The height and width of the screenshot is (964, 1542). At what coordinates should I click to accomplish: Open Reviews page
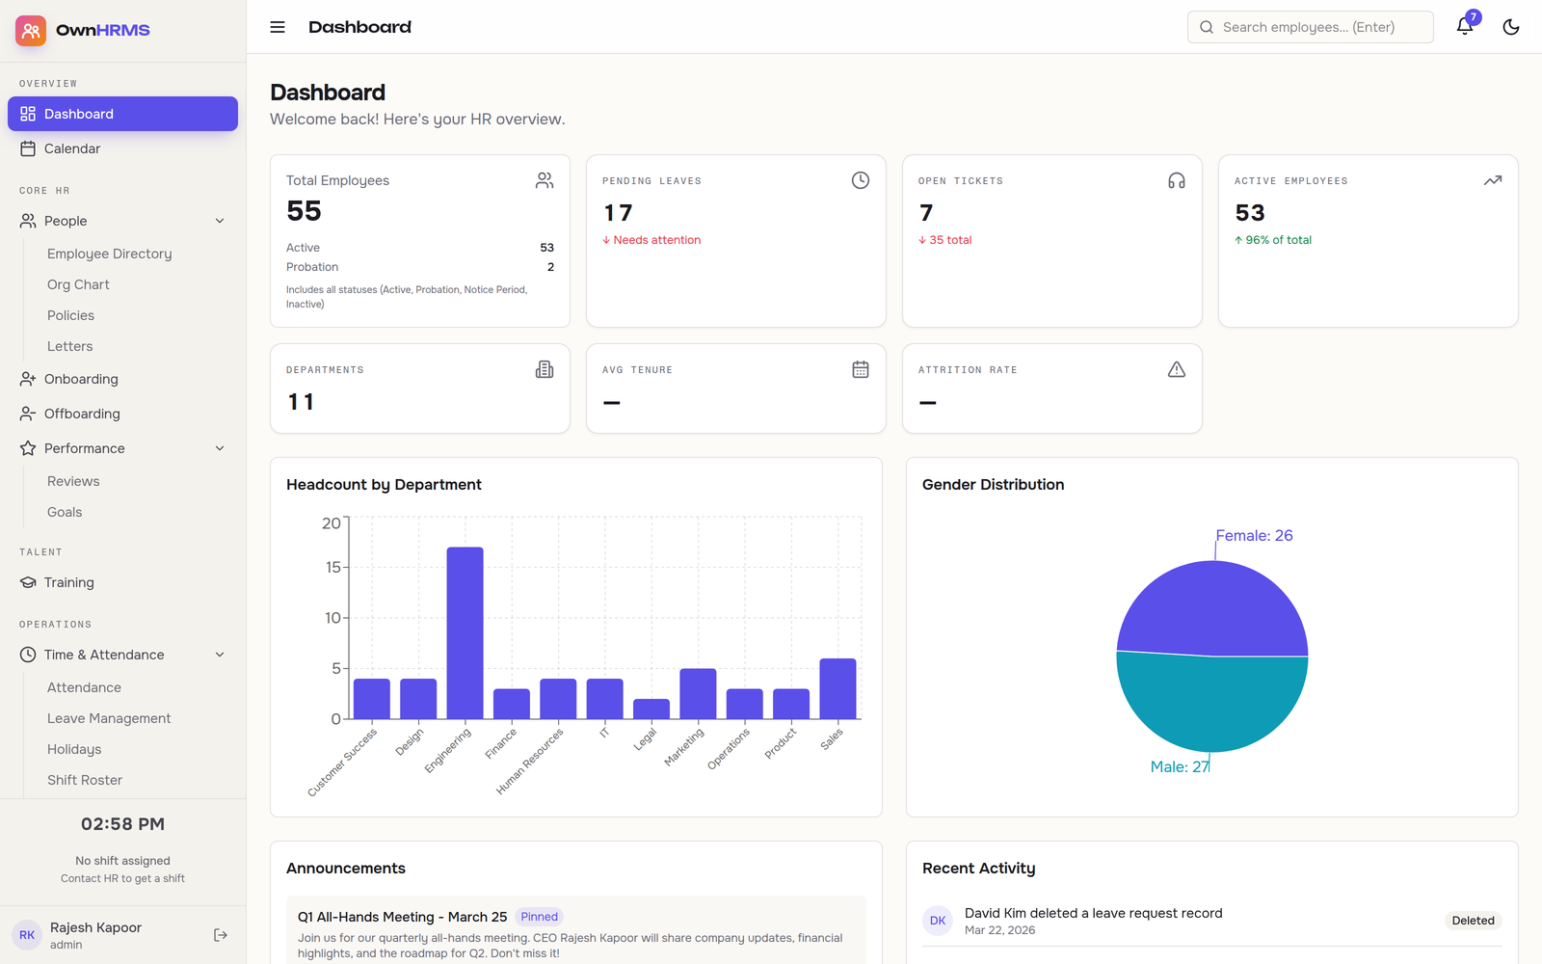tap(73, 481)
